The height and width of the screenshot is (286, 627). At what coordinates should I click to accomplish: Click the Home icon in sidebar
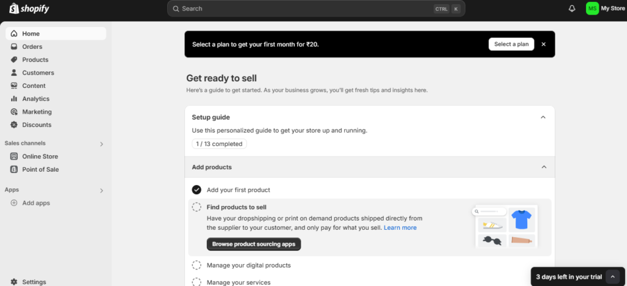pos(14,34)
